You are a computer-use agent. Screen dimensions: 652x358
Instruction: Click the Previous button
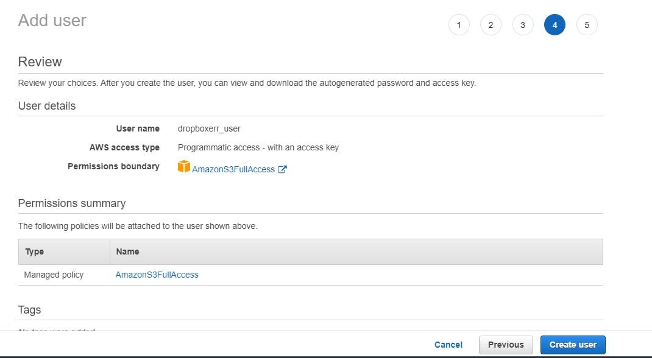(506, 344)
